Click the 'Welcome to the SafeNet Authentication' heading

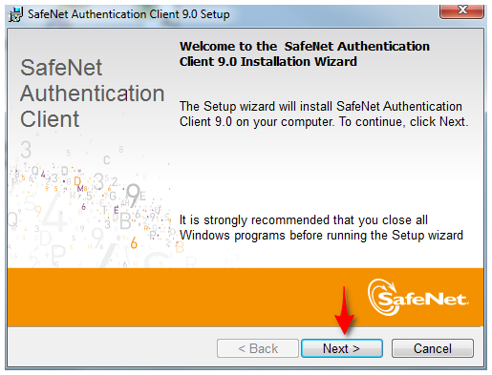click(305, 53)
